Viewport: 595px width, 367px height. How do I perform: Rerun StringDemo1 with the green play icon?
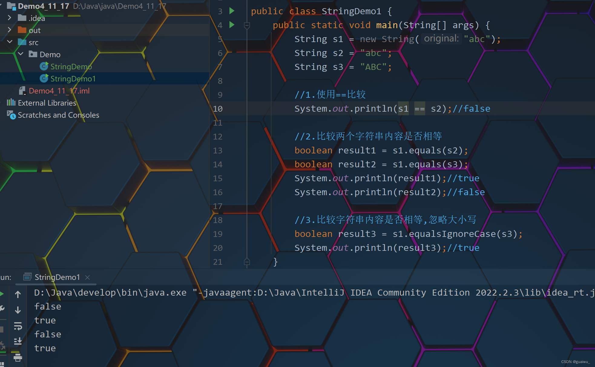2,293
